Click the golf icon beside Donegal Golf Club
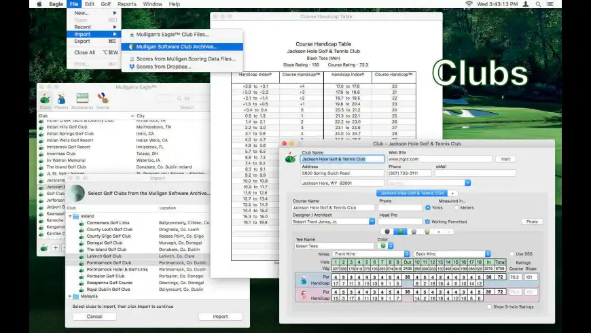Screen dimensions: 591x333 click(x=82, y=243)
